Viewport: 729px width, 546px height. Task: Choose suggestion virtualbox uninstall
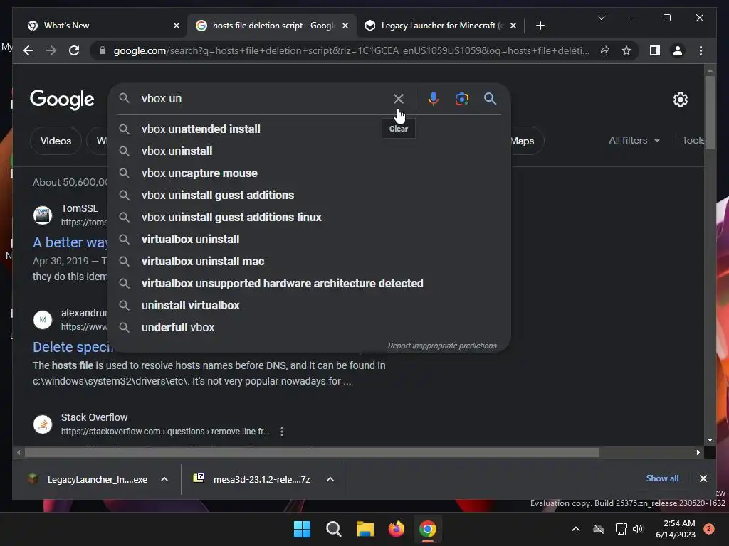point(309,239)
